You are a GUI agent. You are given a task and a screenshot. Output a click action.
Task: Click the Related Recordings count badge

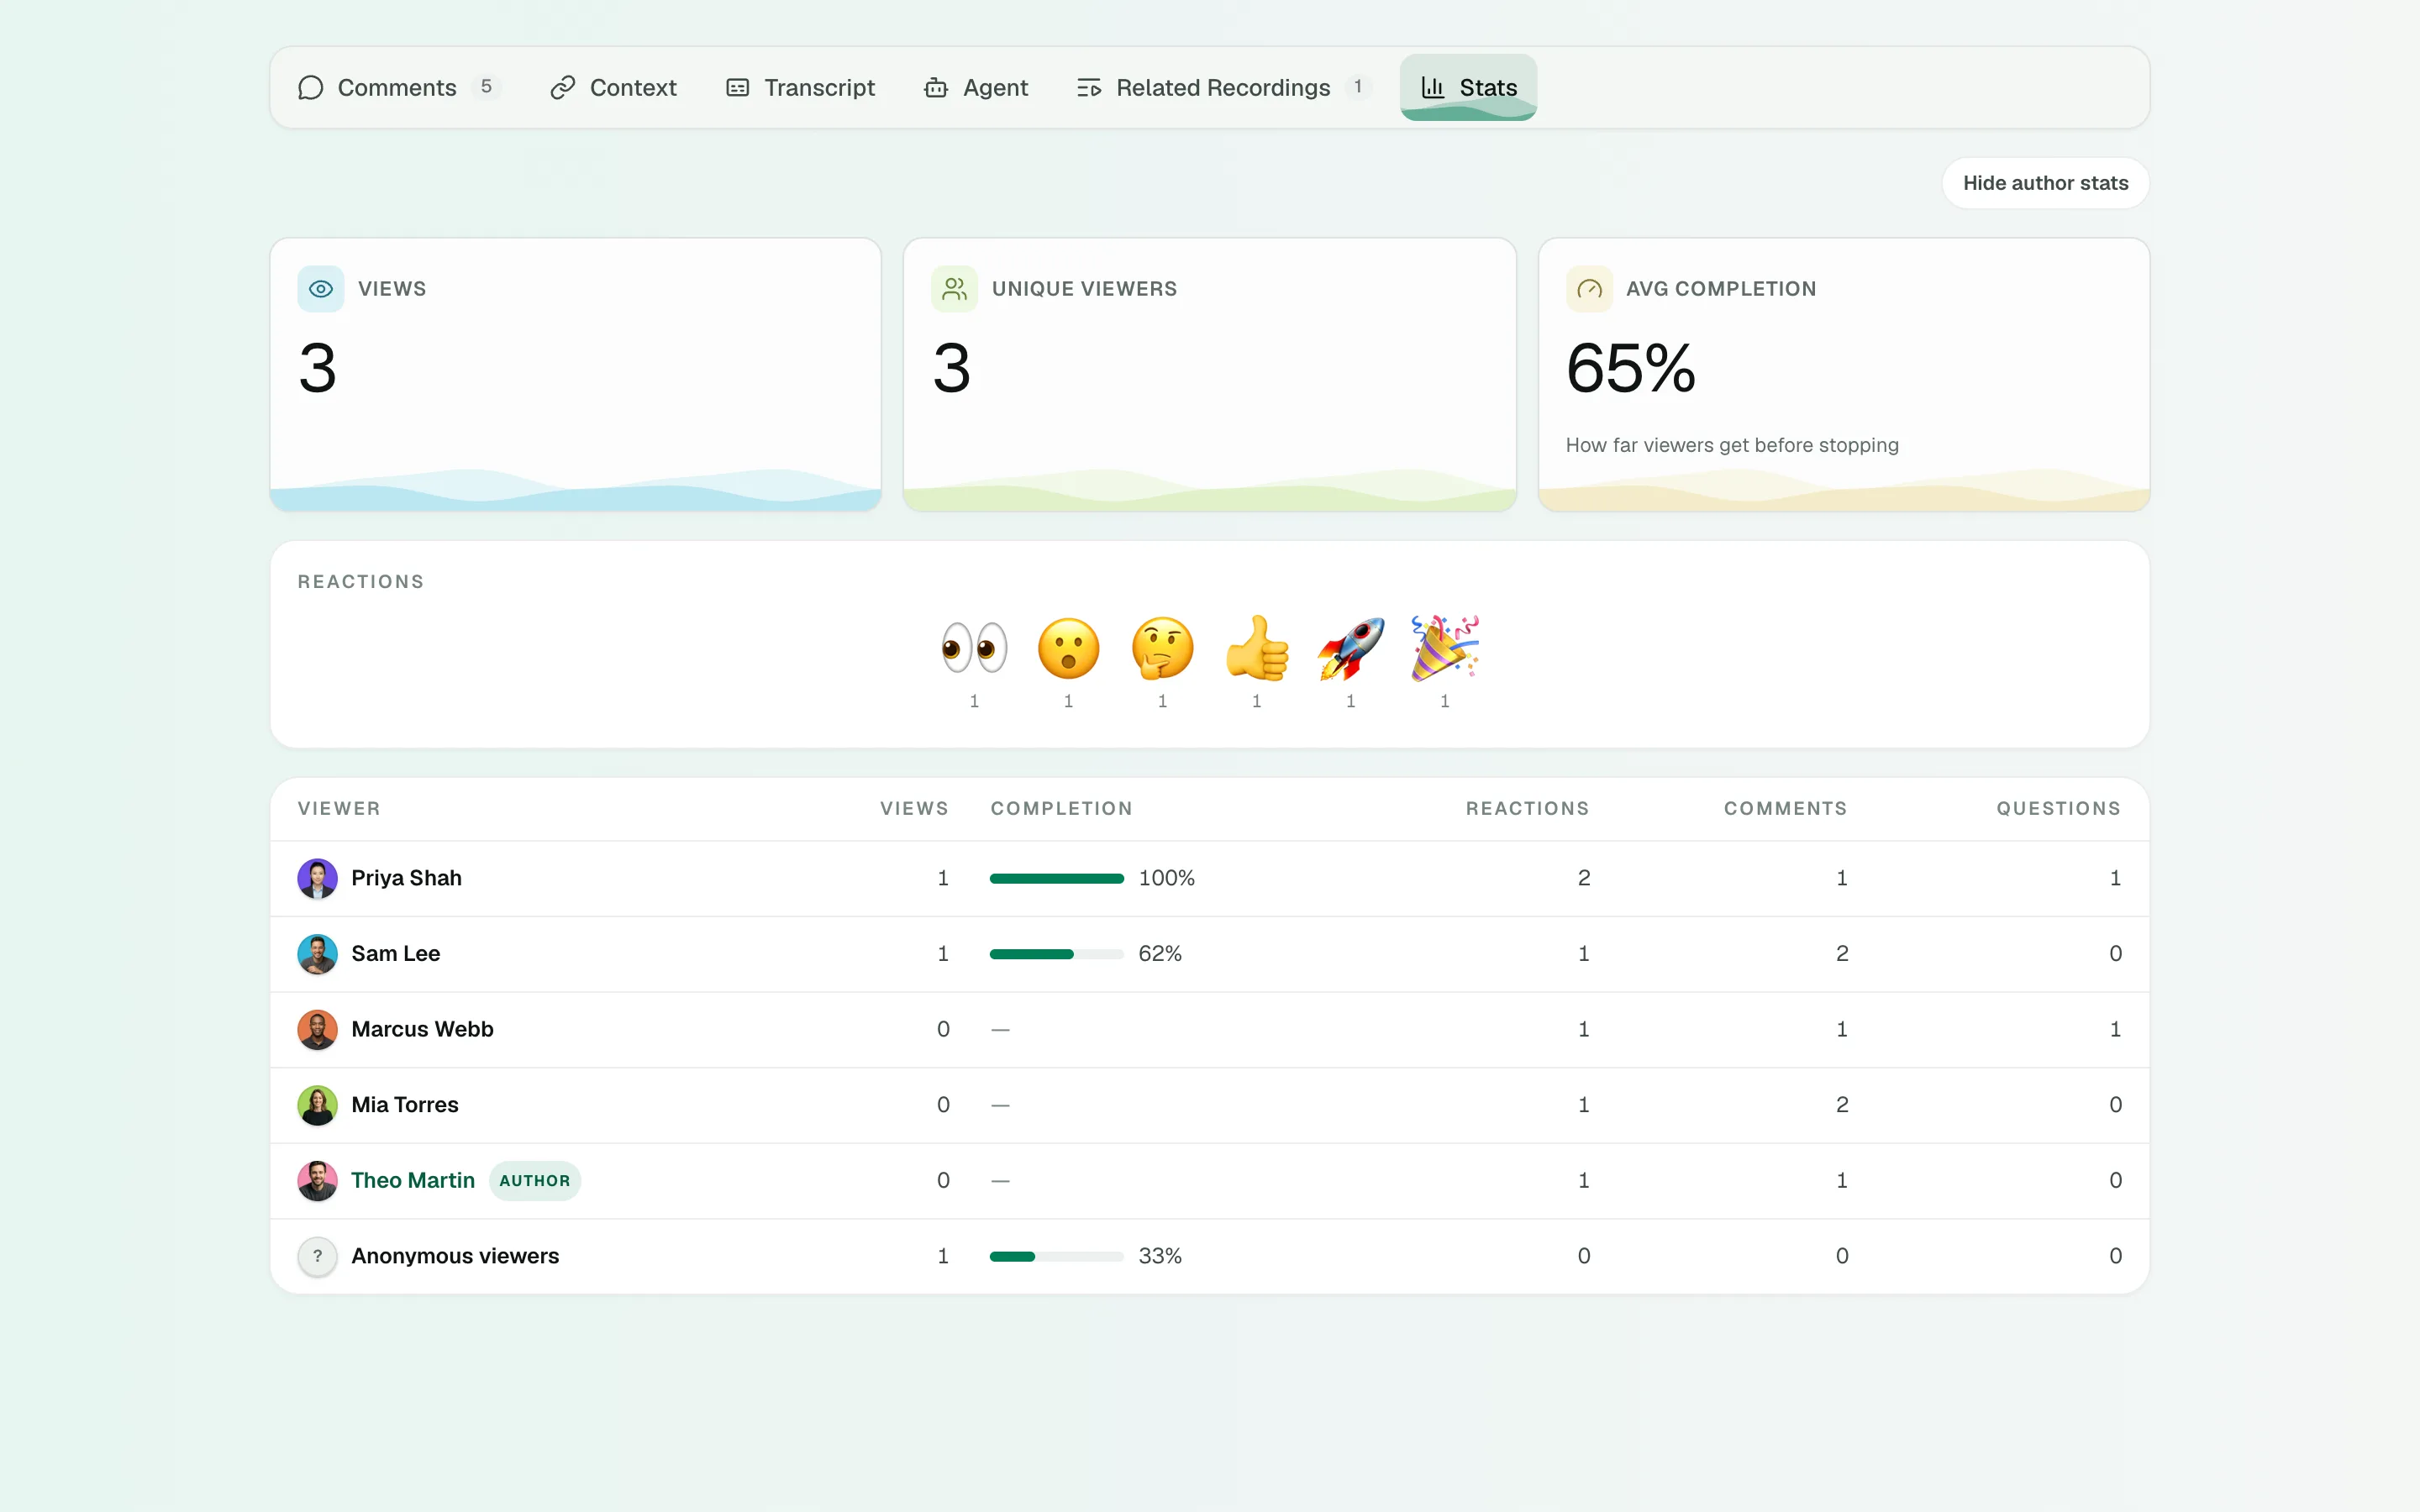click(1358, 87)
